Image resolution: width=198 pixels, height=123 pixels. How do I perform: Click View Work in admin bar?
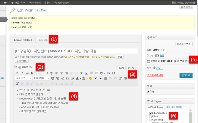click(x=35, y=3)
